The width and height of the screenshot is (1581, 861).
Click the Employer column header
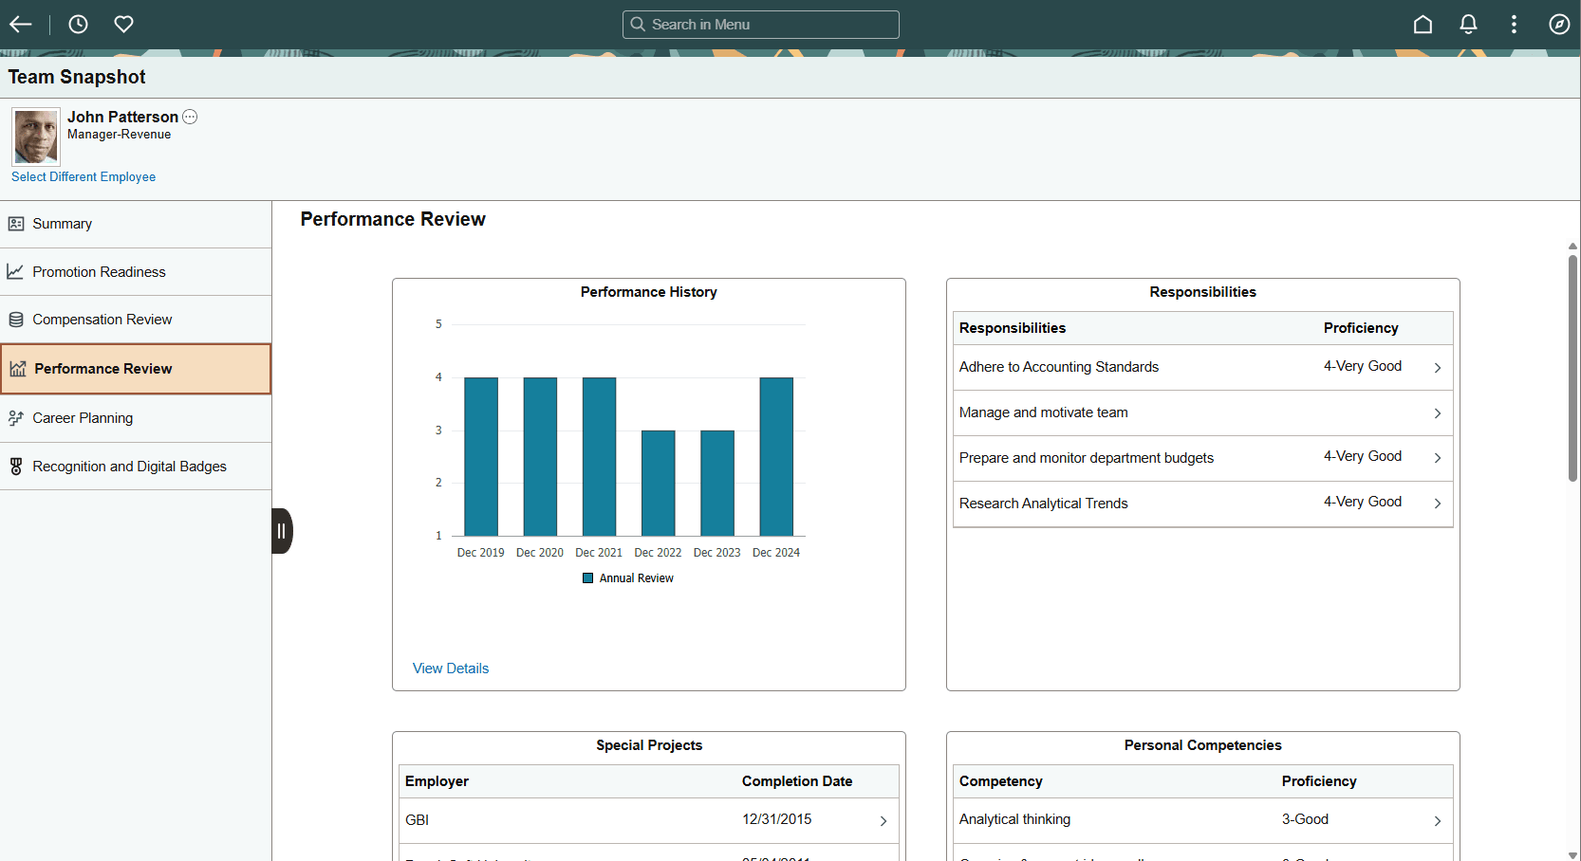click(437, 781)
